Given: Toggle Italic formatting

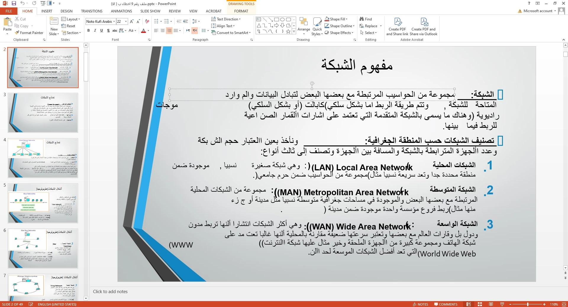Looking at the screenshot, I should pos(95,30).
